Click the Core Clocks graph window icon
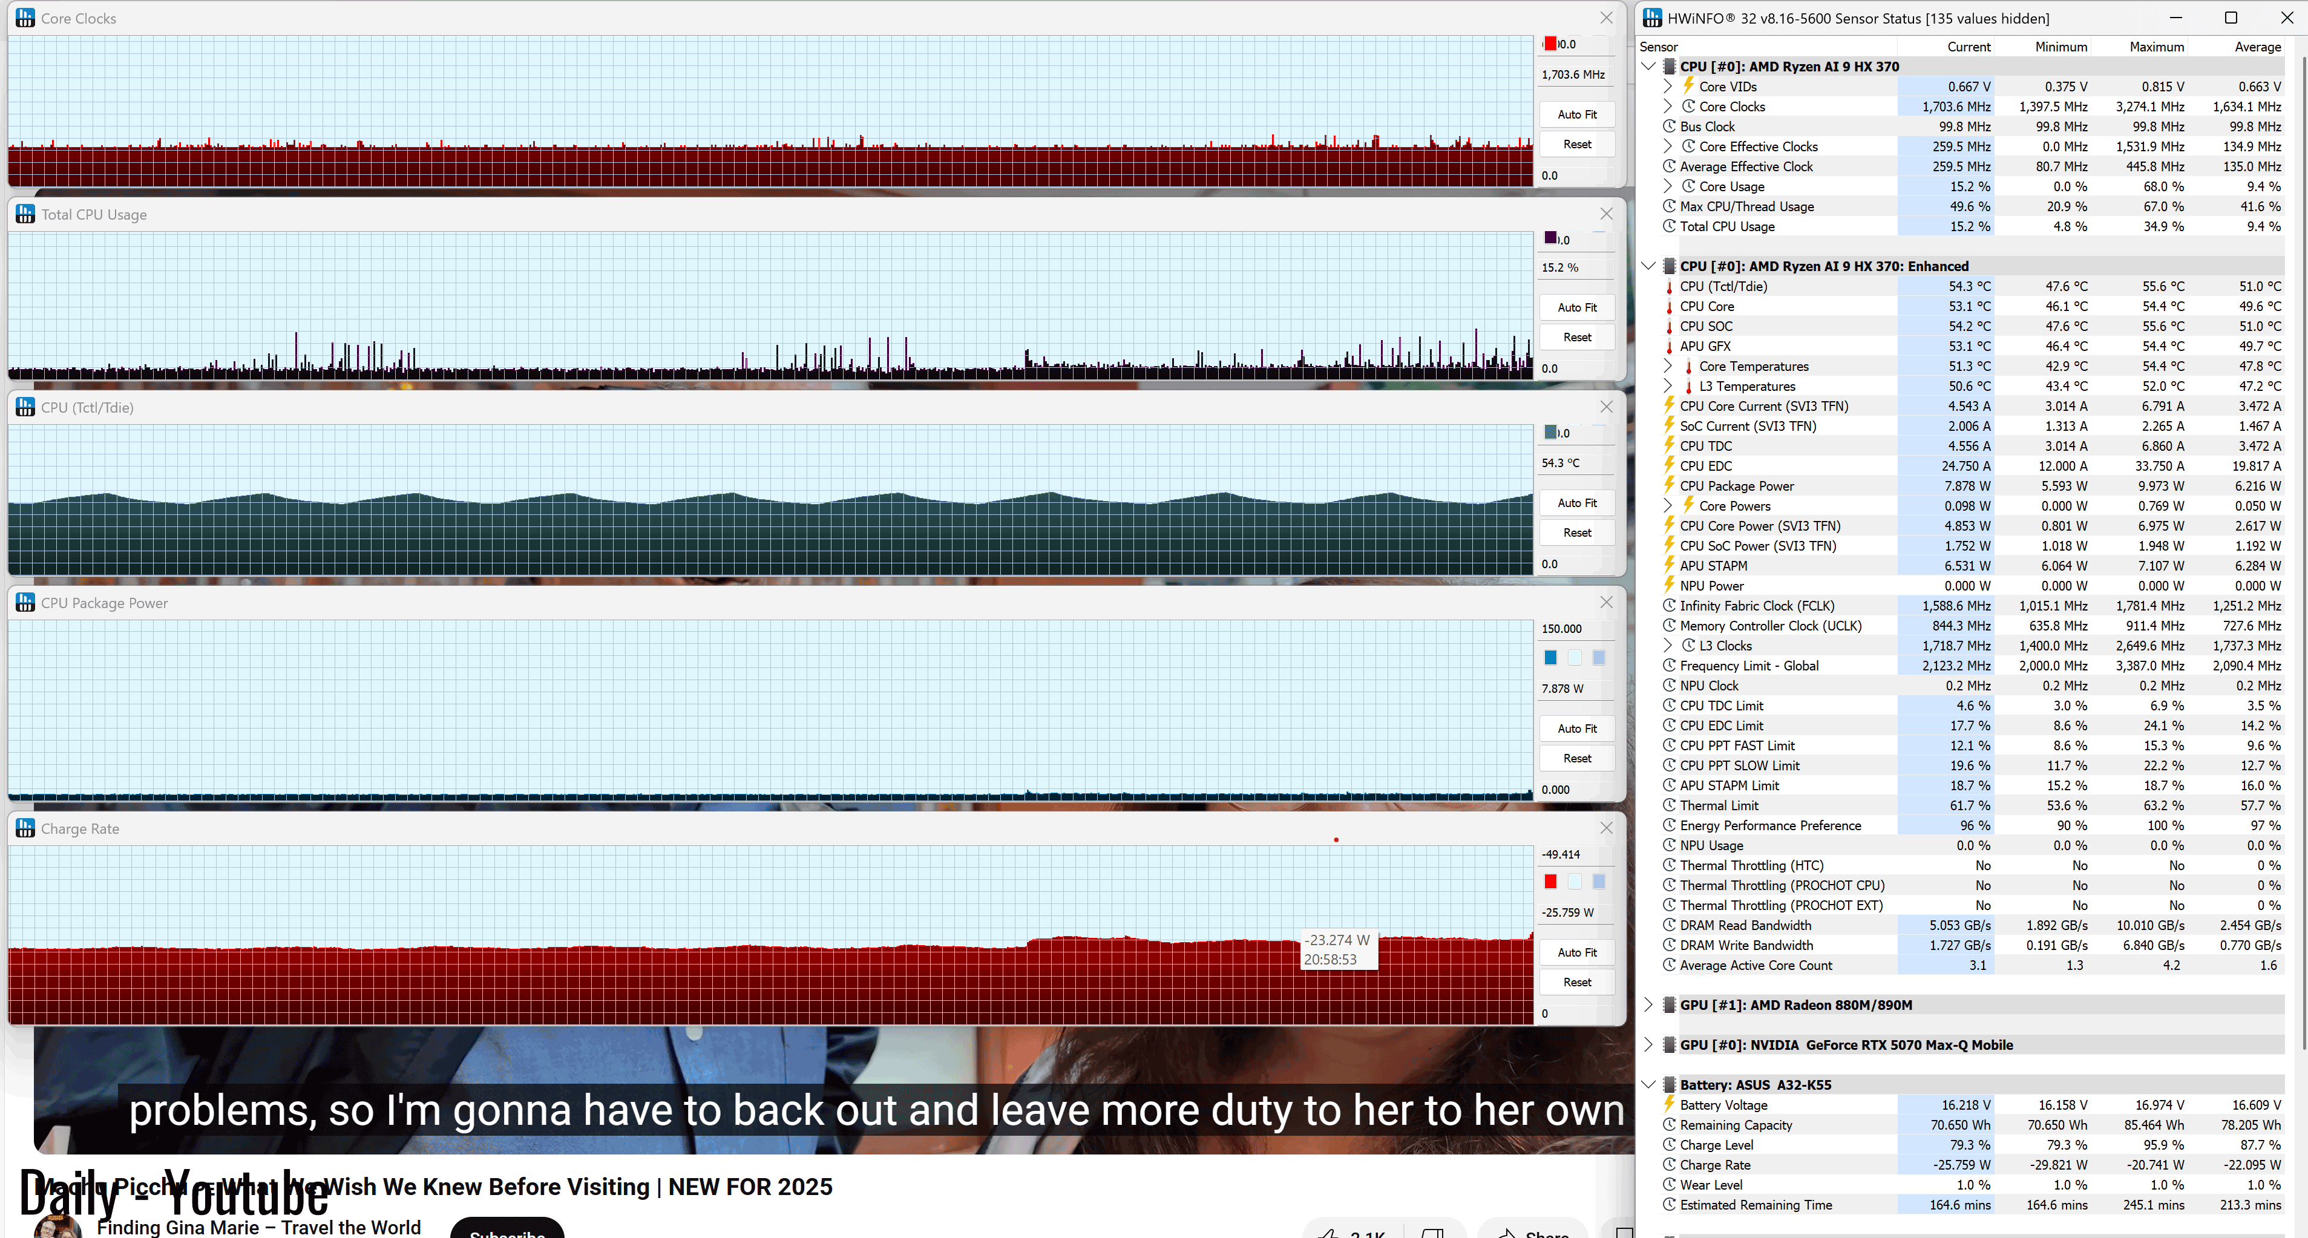The height and width of the screenshot is (1238, 2308). tap(25, 18)
